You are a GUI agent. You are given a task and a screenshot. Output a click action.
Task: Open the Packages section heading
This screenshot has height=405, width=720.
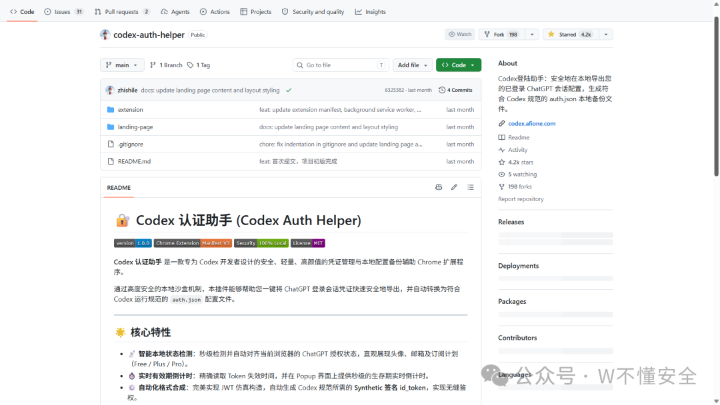pyautogui.click(x=512, y=301)
